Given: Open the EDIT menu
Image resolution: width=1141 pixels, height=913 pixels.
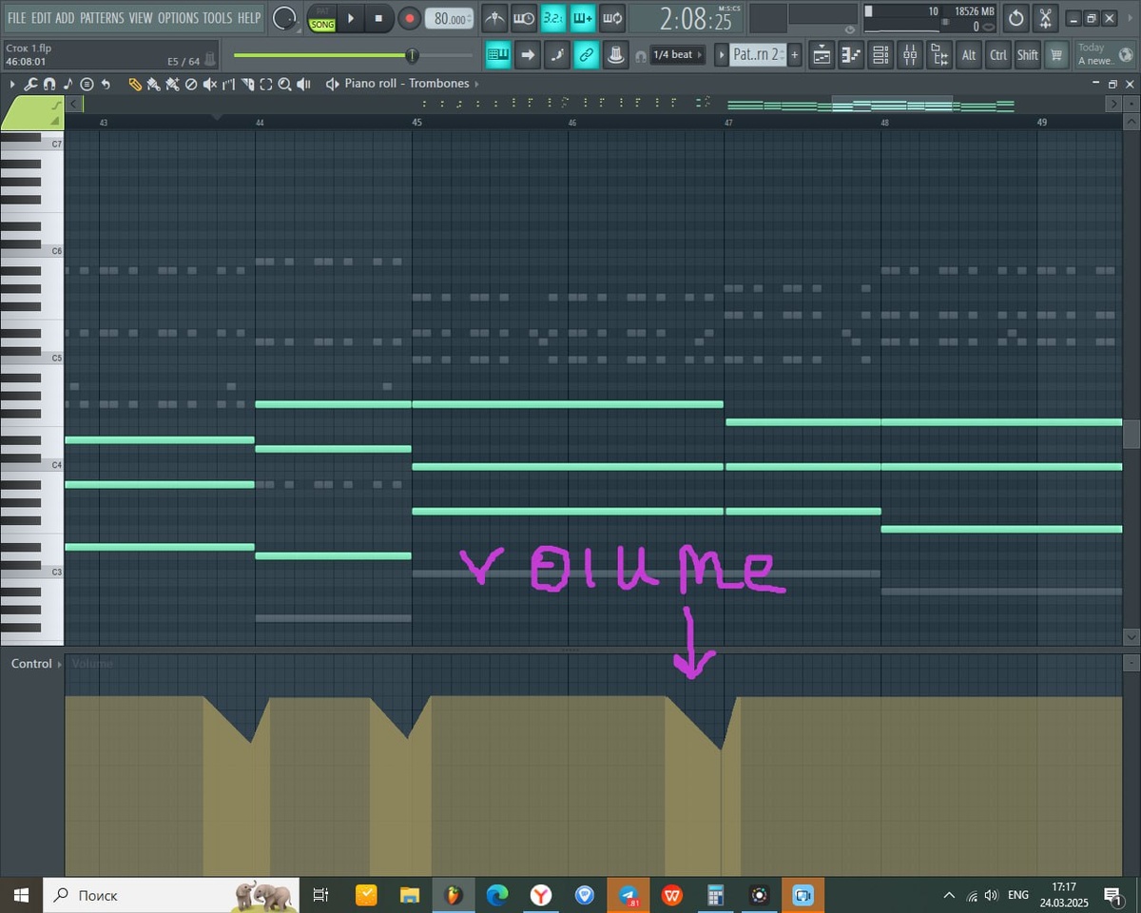Looking at the screenshot, I should click(41, 18).
